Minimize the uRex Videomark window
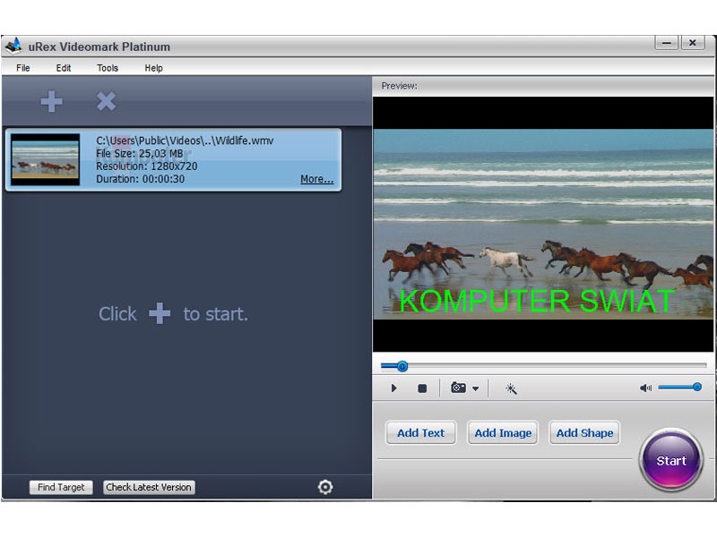 tap(667, 43)
